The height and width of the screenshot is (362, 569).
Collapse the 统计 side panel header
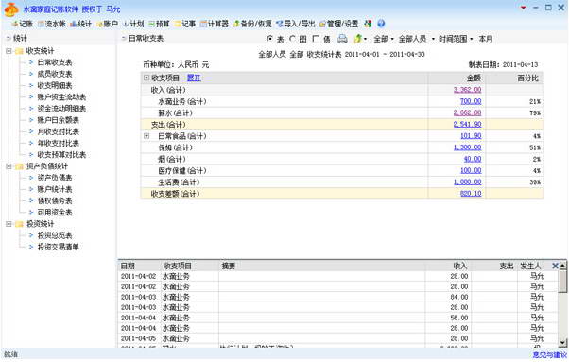tap(8, 38)
